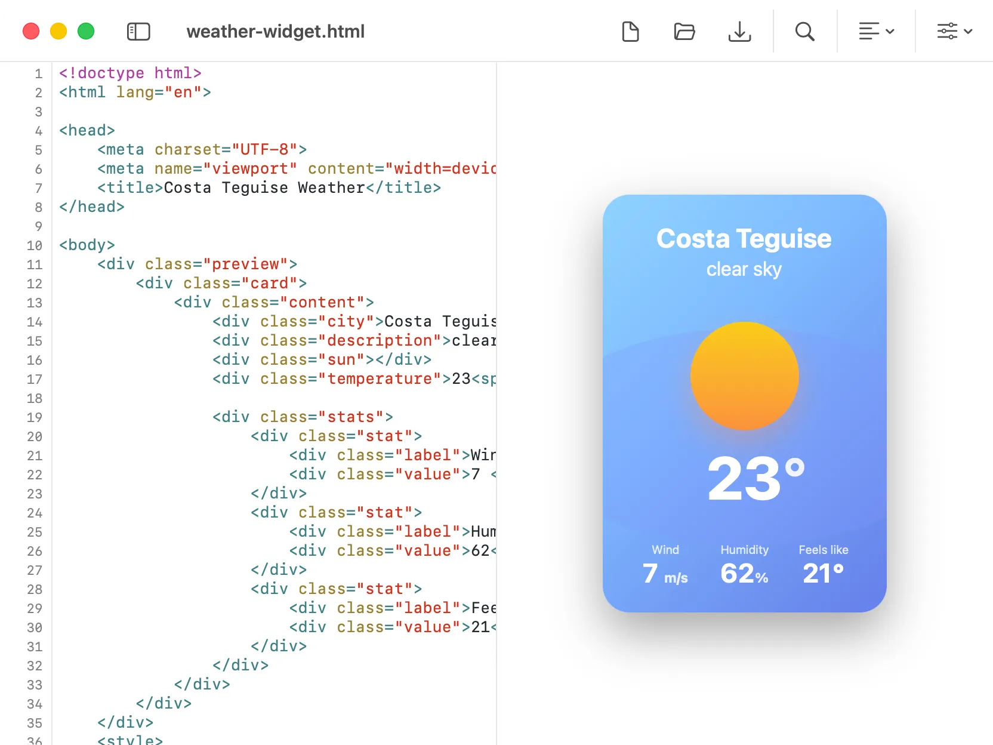Viewport: 993px width, 745px height.
Task: Click the div class="sun" line
Action: [x=322, y=359]
